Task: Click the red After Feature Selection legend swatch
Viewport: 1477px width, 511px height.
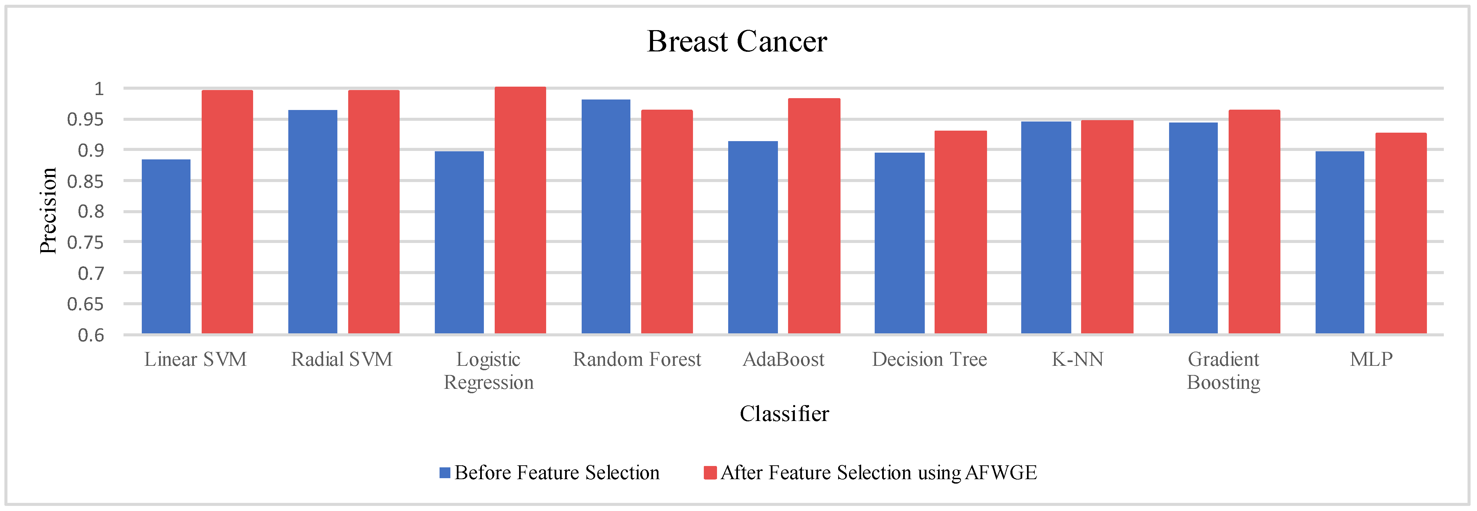Action: click(x=710, y=472)
